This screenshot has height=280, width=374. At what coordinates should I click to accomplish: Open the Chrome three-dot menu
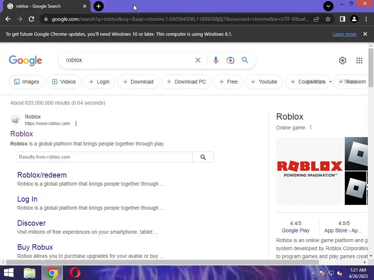366,19
